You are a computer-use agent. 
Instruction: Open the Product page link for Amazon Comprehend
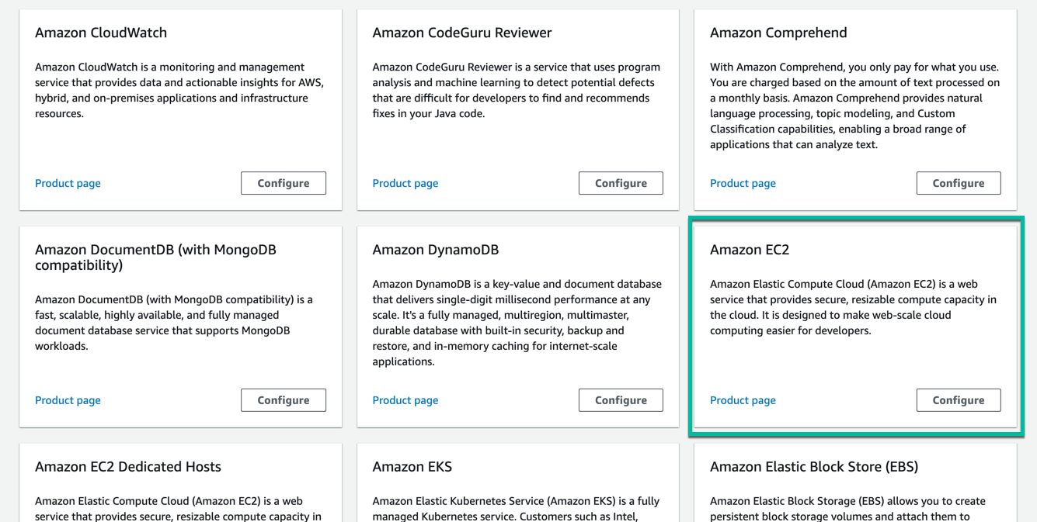pyautogui.click(x=743, y=183)
